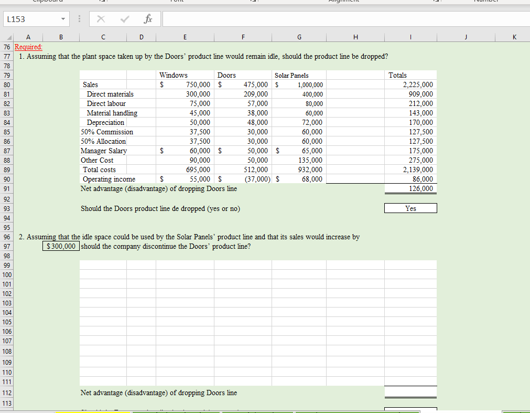Select column G header
This screenshot has height=413, width=530.
[299, 37]
